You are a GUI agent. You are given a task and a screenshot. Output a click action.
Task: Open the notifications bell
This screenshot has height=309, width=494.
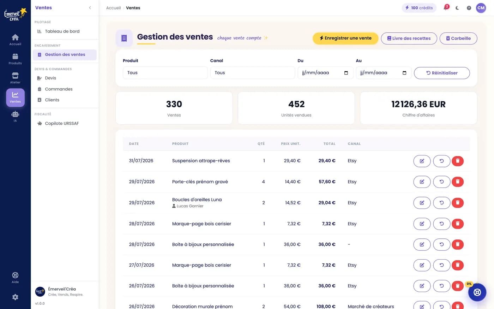446,8
